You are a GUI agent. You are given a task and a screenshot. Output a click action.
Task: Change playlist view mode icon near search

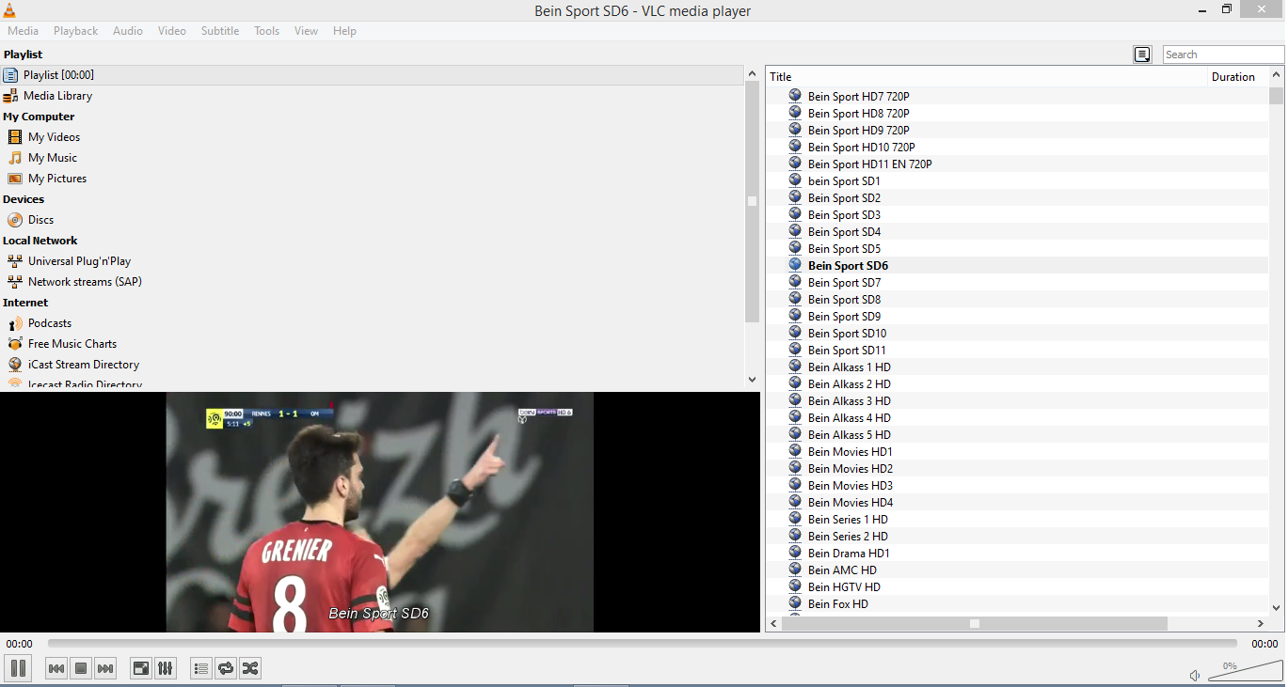tap(1142, 55)
